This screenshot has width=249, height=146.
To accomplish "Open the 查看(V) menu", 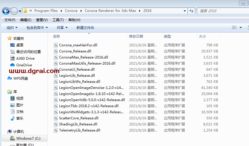I will click(x=42, y=20).
